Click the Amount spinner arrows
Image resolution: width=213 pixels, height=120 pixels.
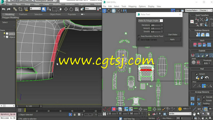162,28
